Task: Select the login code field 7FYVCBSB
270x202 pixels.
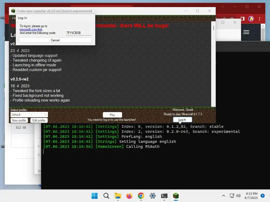Action: tap(79, 33)
